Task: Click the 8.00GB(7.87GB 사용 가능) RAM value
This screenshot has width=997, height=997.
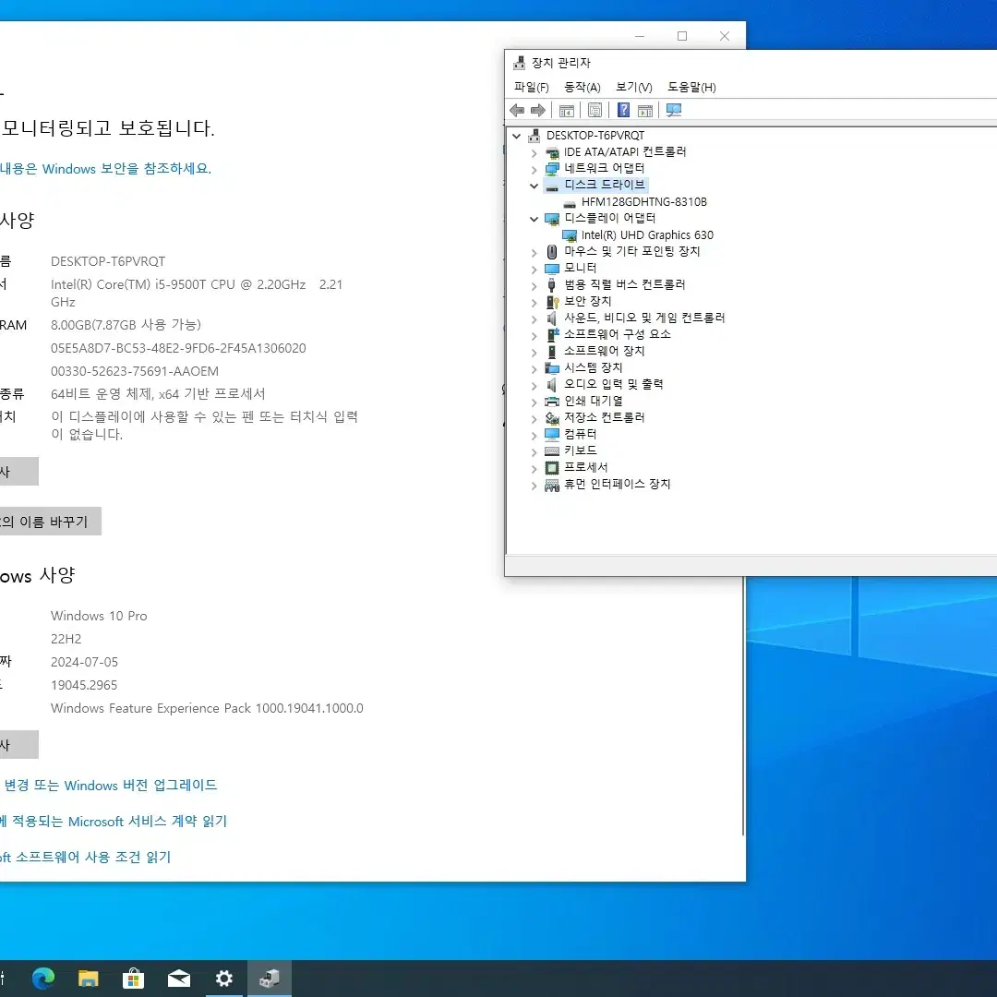Action: tap(126, 325)
